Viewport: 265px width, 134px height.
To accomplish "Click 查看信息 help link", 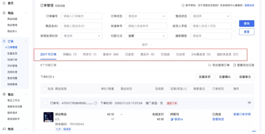I will tap(249, 6).
